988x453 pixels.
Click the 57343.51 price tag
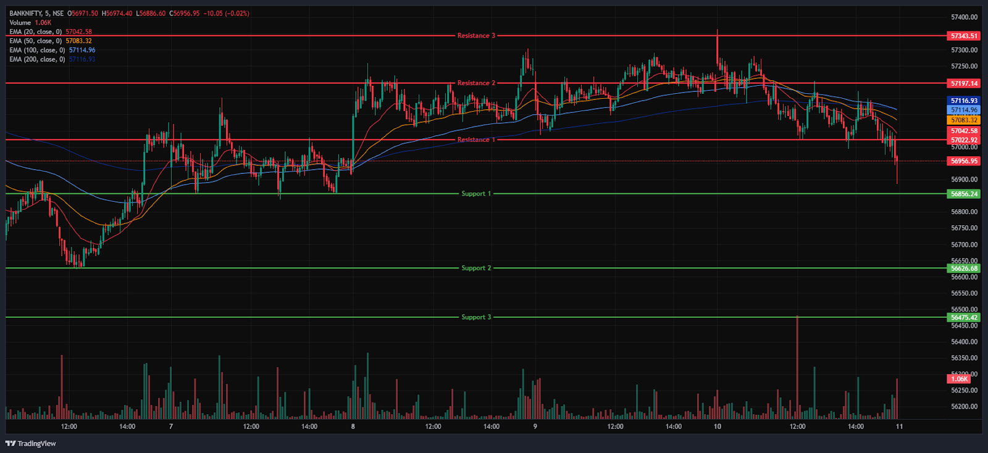[963, 36]
